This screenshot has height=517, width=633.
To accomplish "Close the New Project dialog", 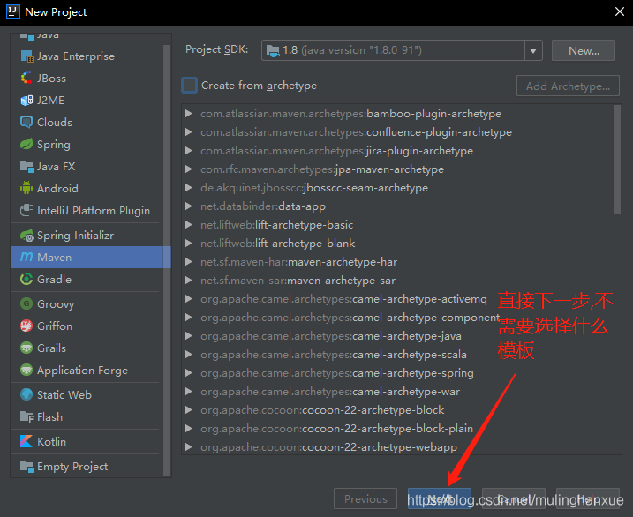I will [619, 11].
